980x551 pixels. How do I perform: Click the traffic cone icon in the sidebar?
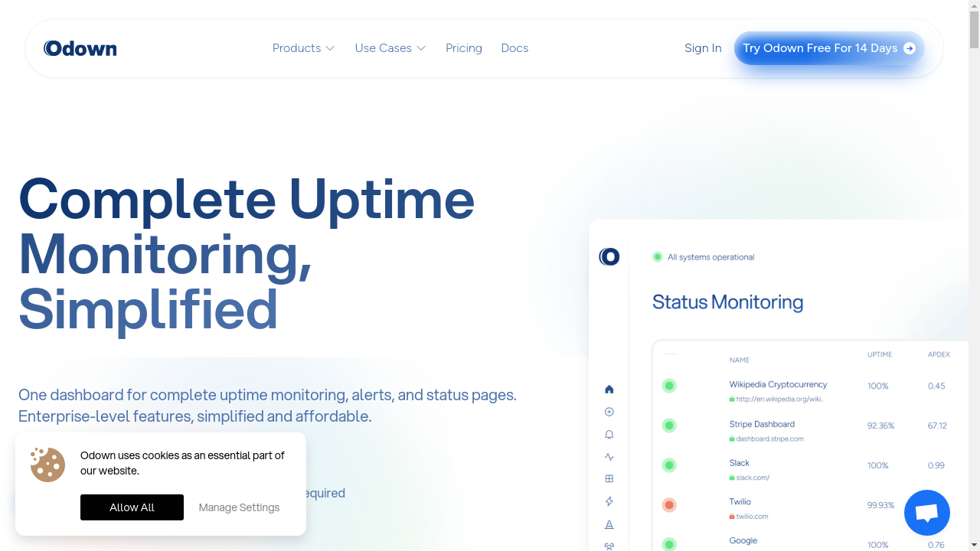tap(609, 525)
